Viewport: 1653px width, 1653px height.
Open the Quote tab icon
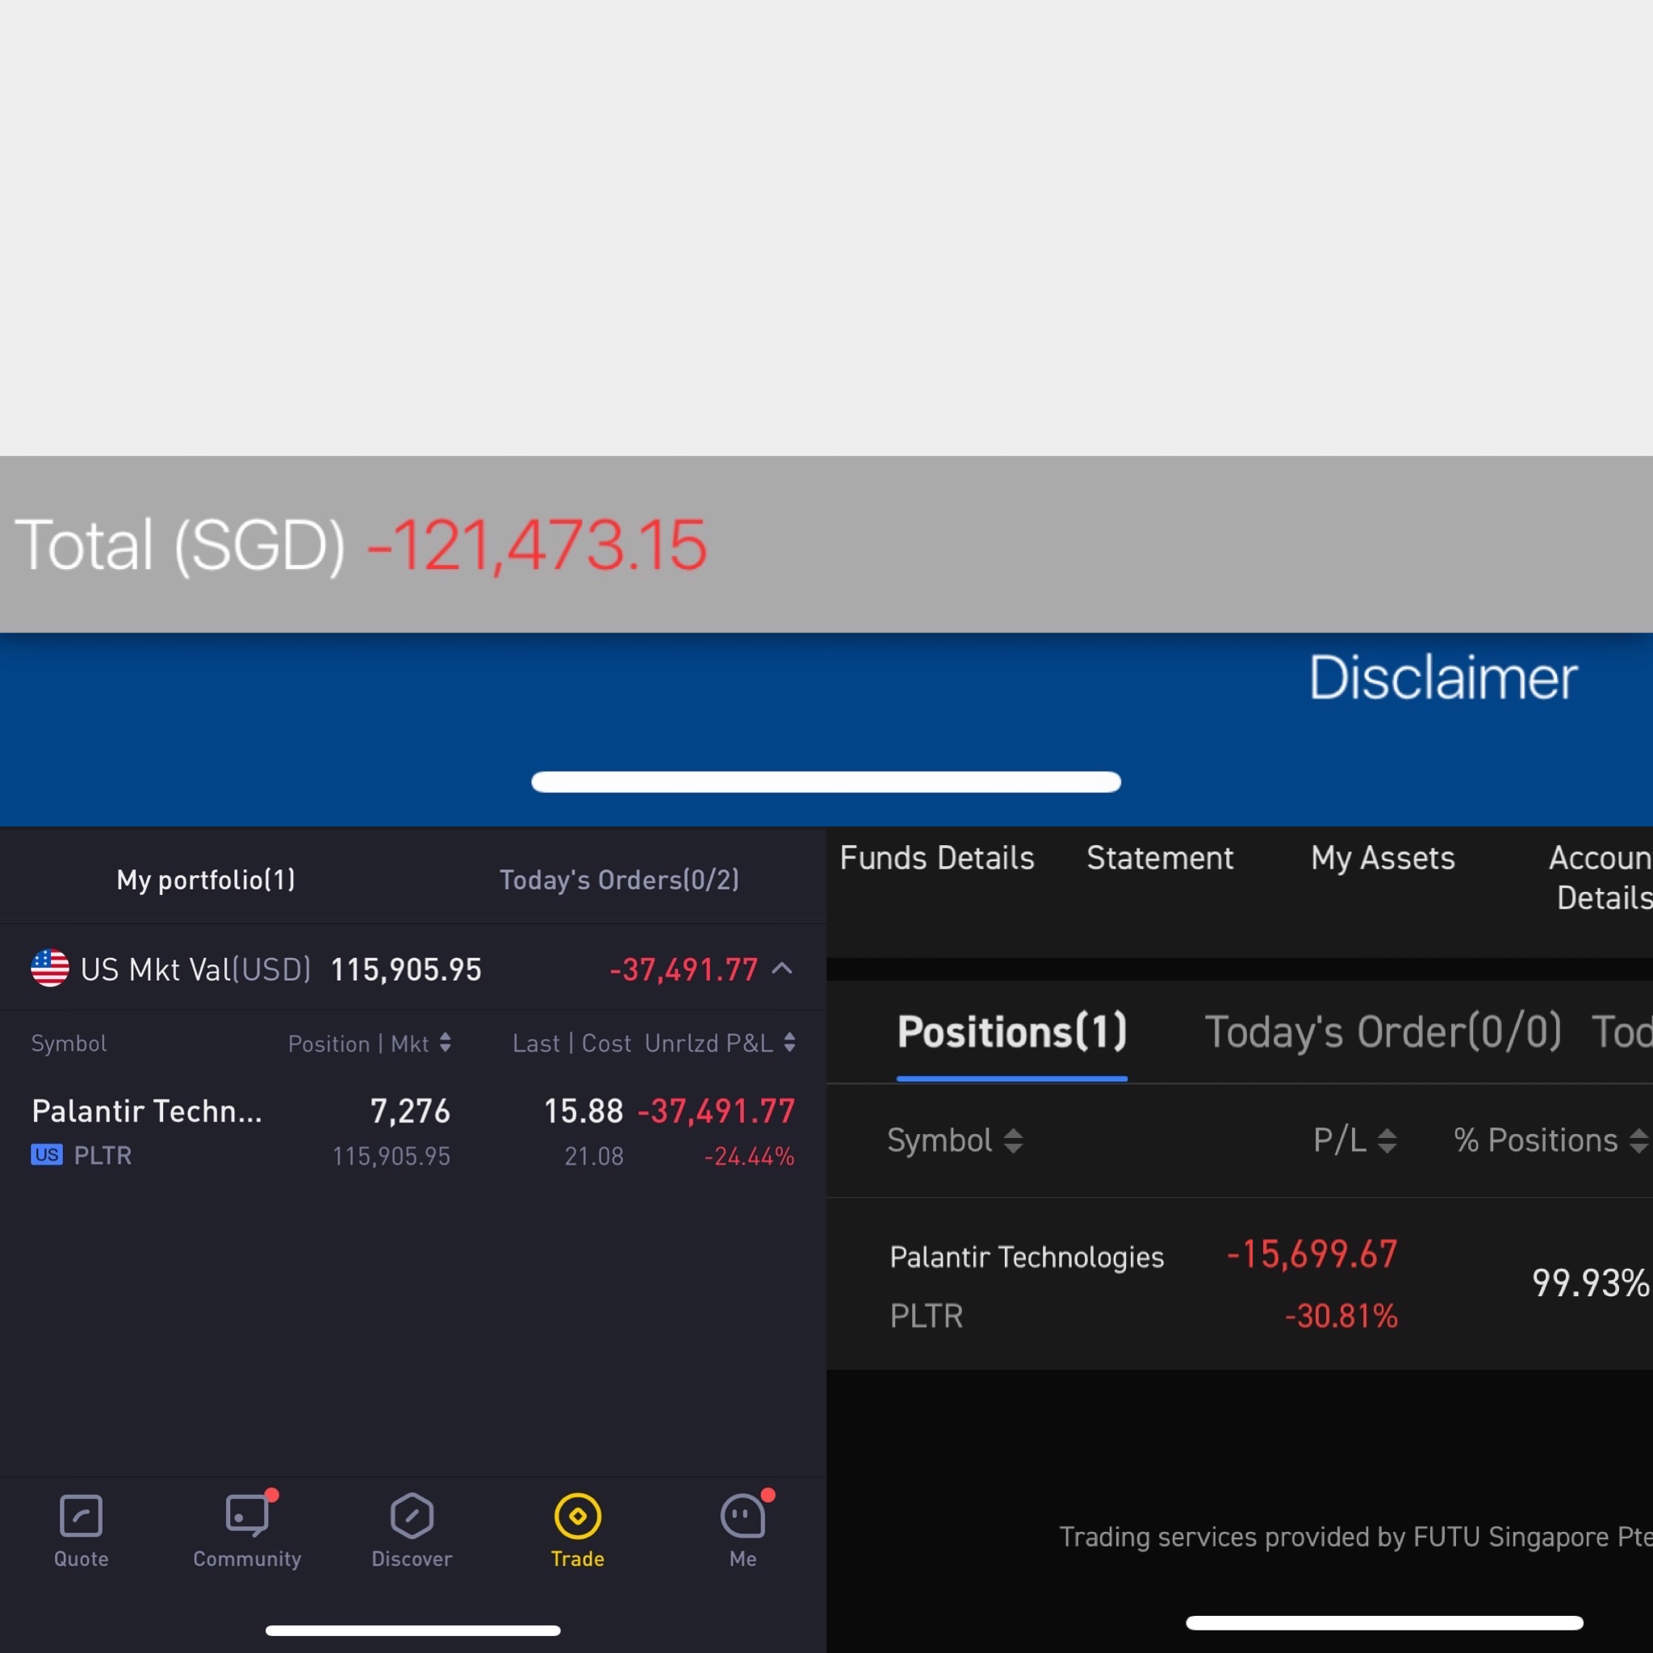(x=82, y=1516)
